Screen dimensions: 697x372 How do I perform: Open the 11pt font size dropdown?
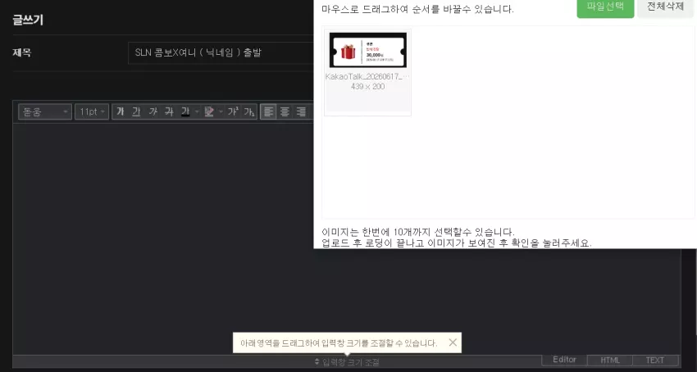click(92, 112)
